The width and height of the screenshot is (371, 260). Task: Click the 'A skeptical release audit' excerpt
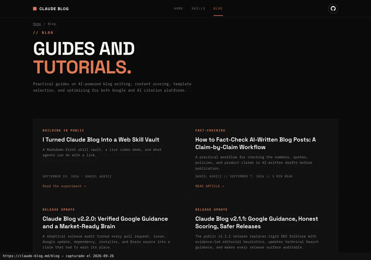pyautogui.click(x=106, y=242)
